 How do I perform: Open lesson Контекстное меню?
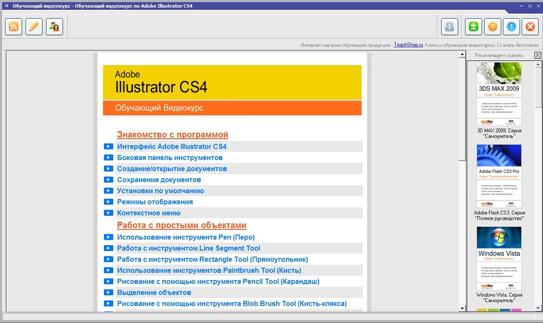coord(149,213)
